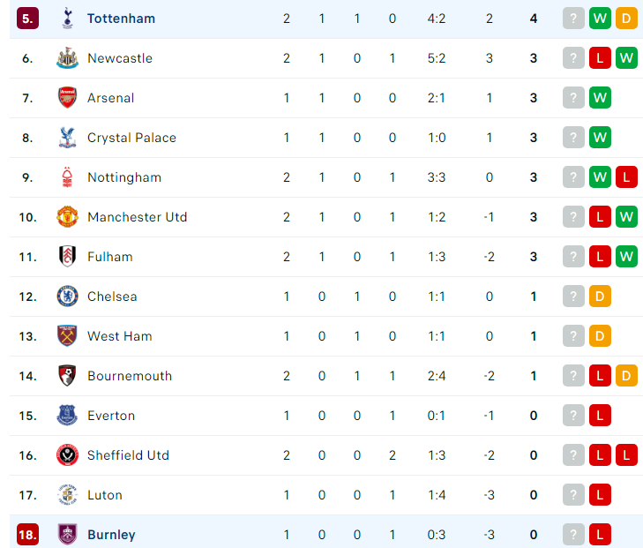Click the Chelsea club crest
This screenshot has height=548, width=643.
point(67,297)
